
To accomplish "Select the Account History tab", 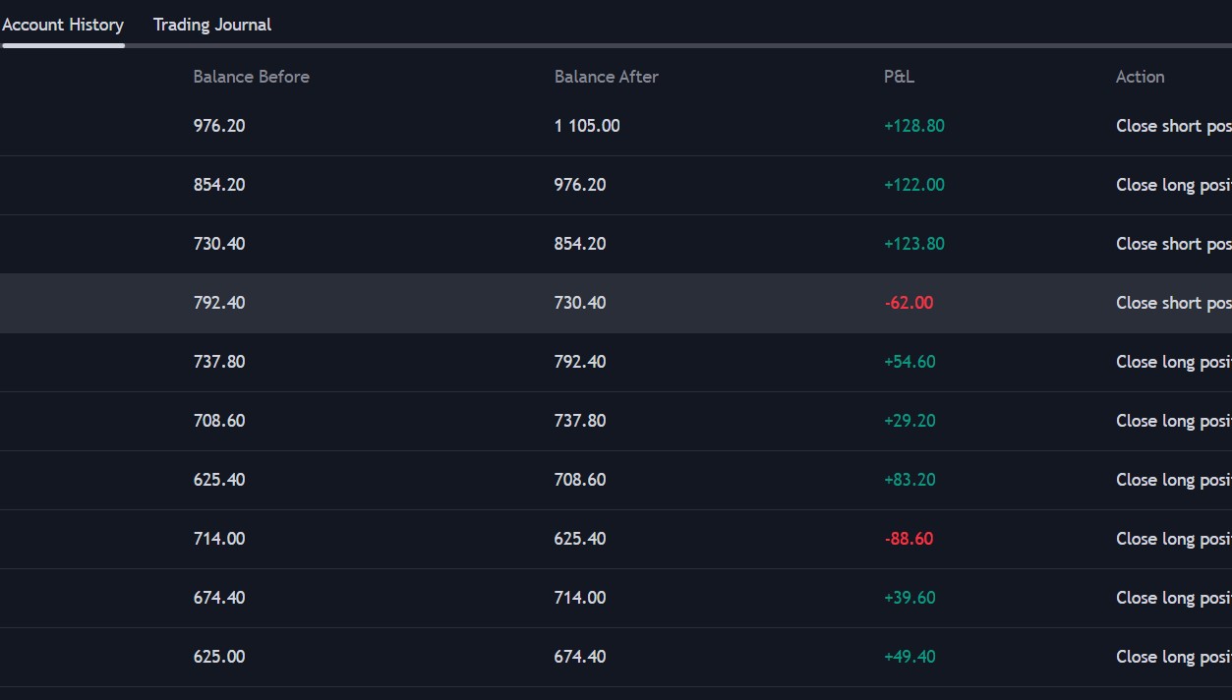I will (63, 25).
